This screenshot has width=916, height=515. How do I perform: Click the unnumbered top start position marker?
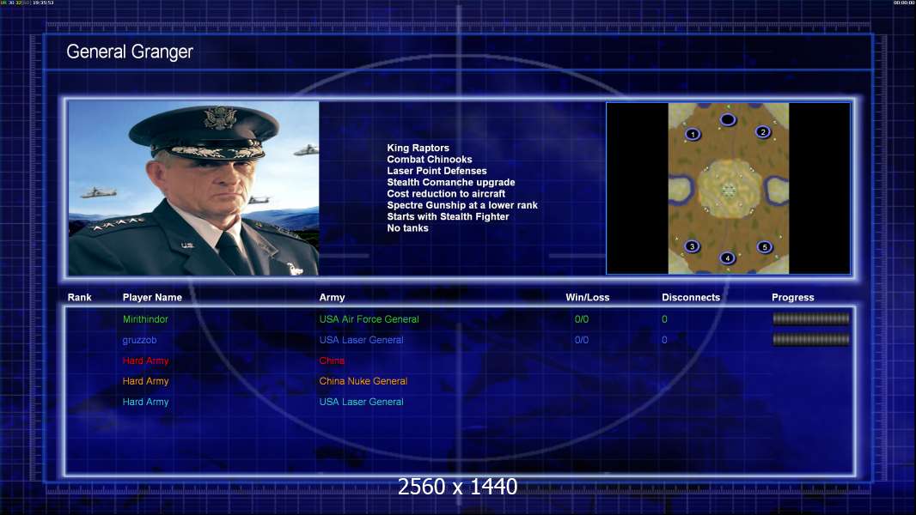728,119
